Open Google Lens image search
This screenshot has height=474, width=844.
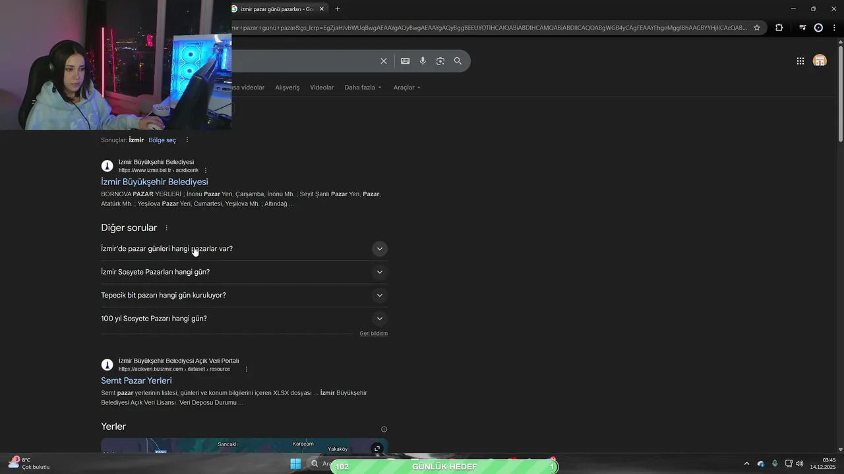pos(440,61)
